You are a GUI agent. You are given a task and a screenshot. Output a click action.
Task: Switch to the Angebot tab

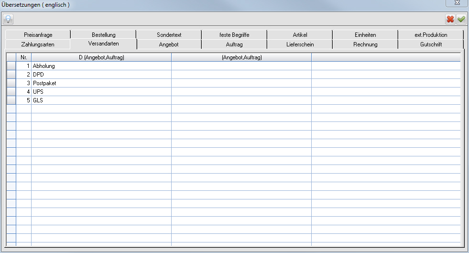pos(169,44)
